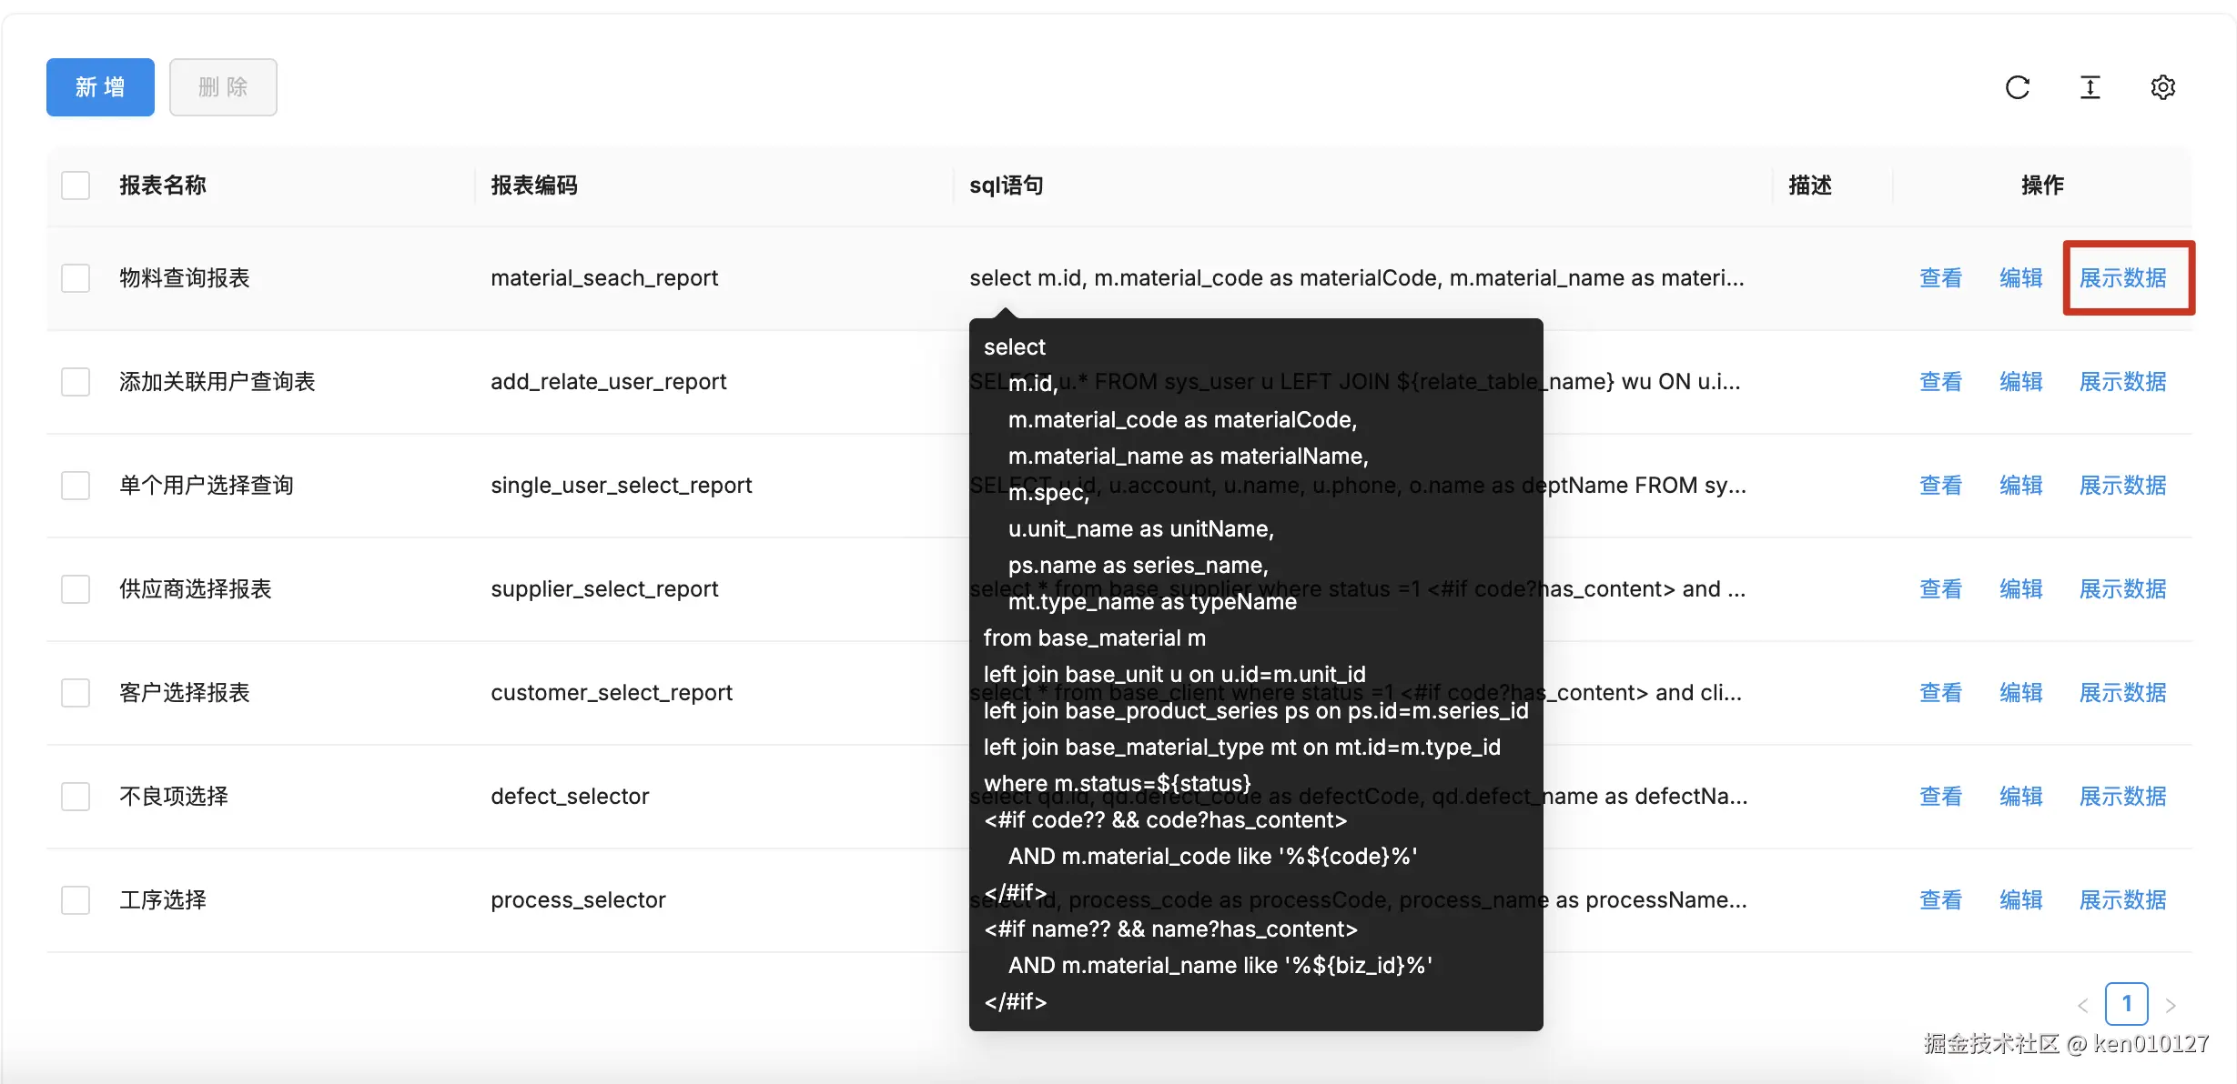The image size is (2237, 1084).
Task: Click 查看 for 添加关联用户查询表 row
Action: coord(1940,382)
